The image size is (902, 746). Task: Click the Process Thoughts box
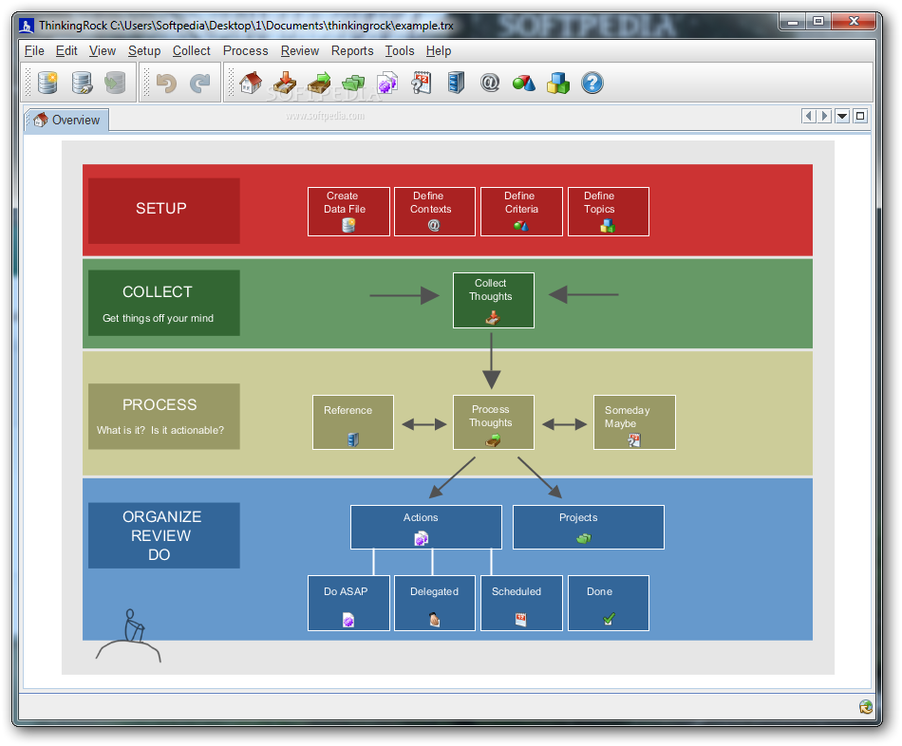tap(494, 422)
